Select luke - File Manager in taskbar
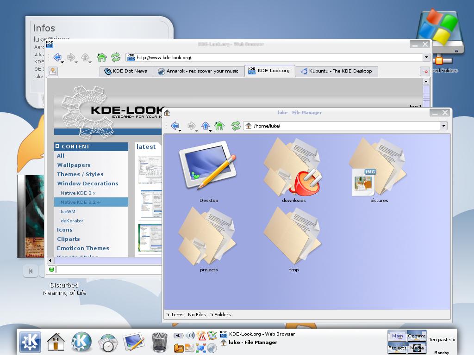Screen dimensions: 474x355 tap(249, 343)
